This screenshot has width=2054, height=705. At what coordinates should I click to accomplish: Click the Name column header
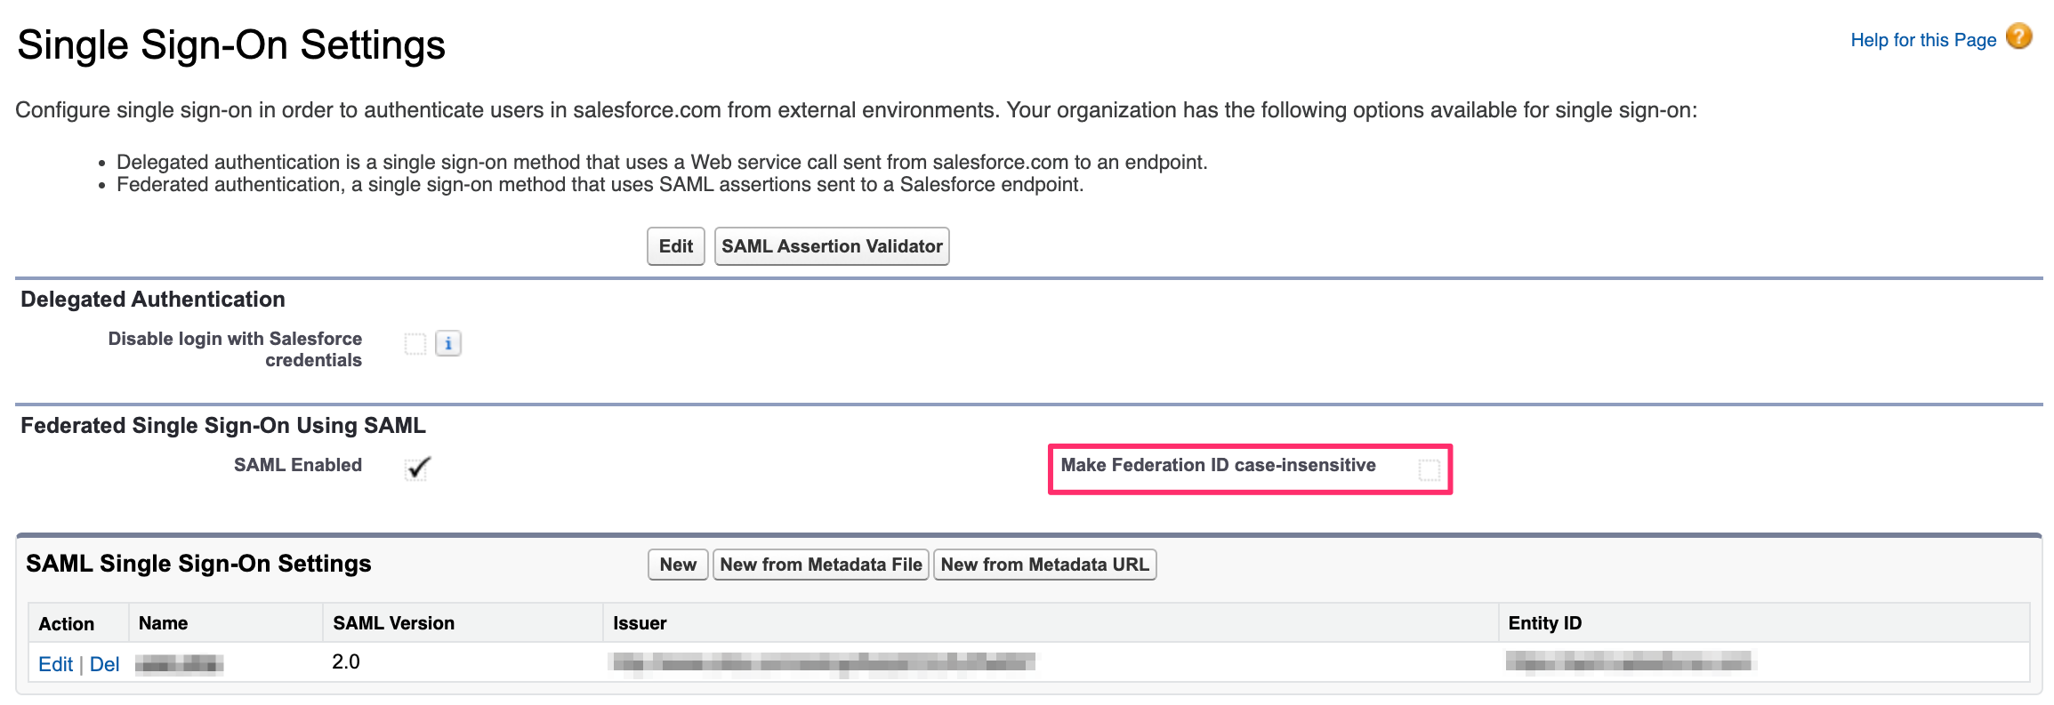[163, 623]
